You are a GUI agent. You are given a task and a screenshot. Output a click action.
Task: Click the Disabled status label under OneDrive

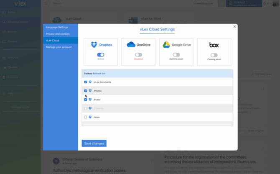click(138, 59)
